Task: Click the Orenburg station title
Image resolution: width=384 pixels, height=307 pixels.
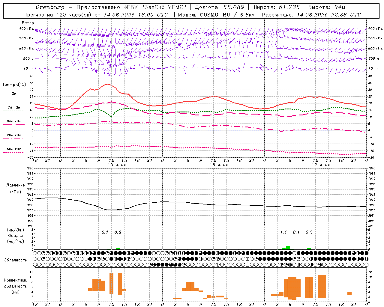Action: (50, 7)
